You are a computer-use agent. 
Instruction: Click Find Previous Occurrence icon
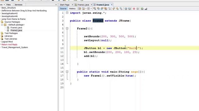[x=98, y=9]
